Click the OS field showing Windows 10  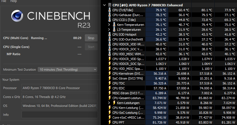coord(60,106)
